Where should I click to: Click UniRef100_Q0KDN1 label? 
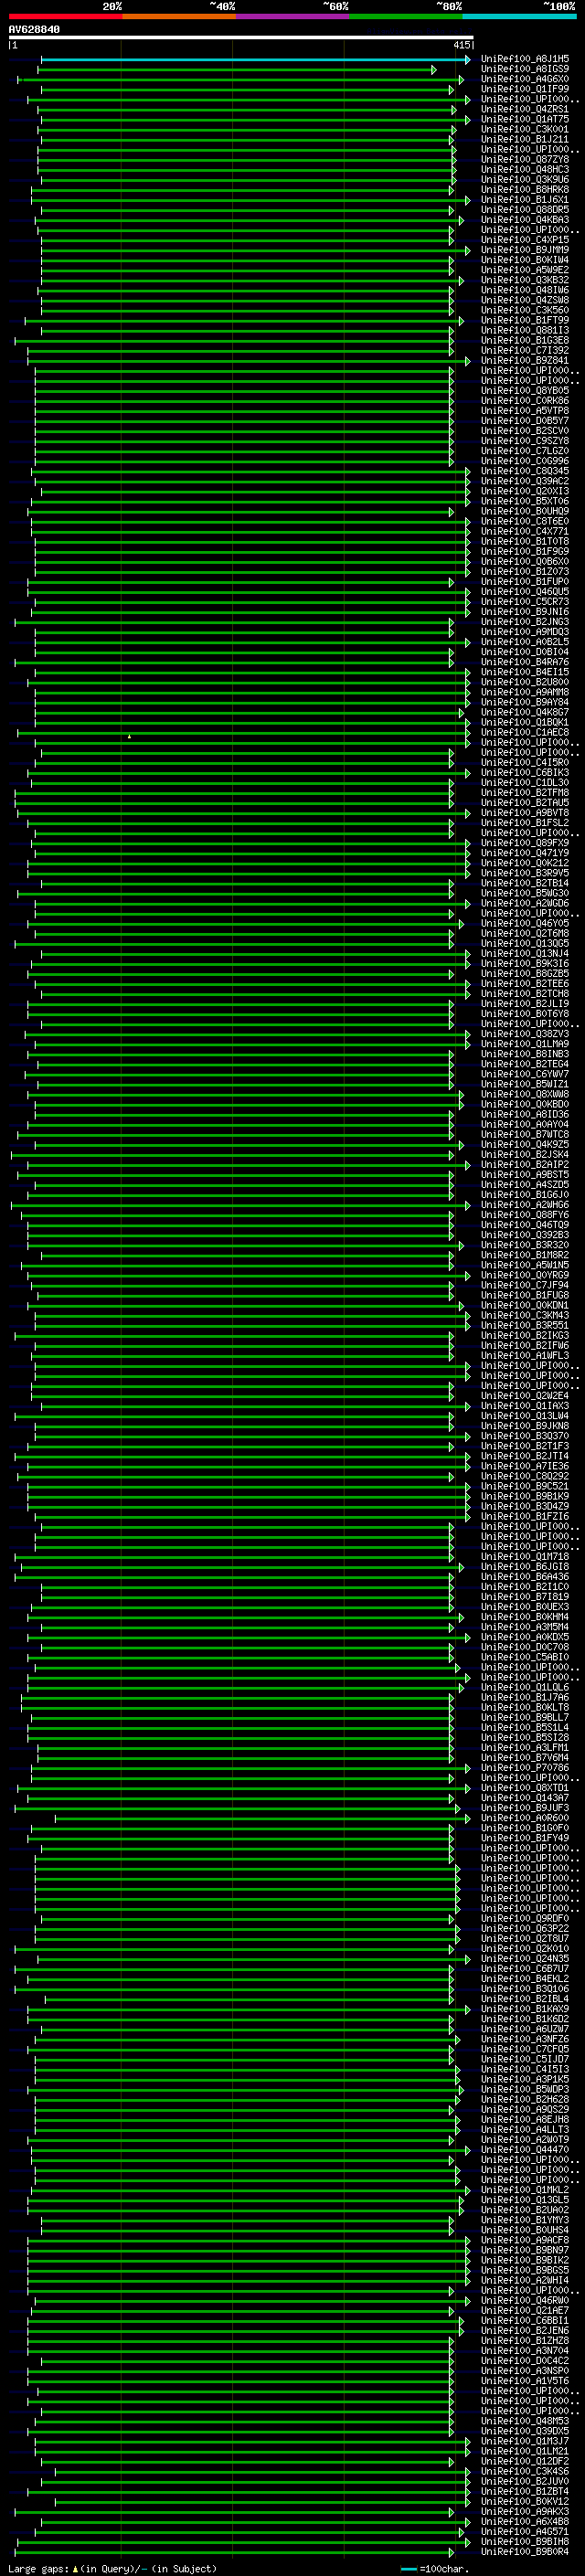coord(525,1304)
